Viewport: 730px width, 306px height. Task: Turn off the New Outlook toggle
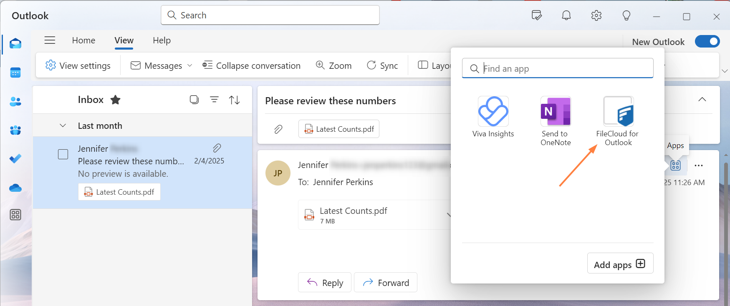707,41
